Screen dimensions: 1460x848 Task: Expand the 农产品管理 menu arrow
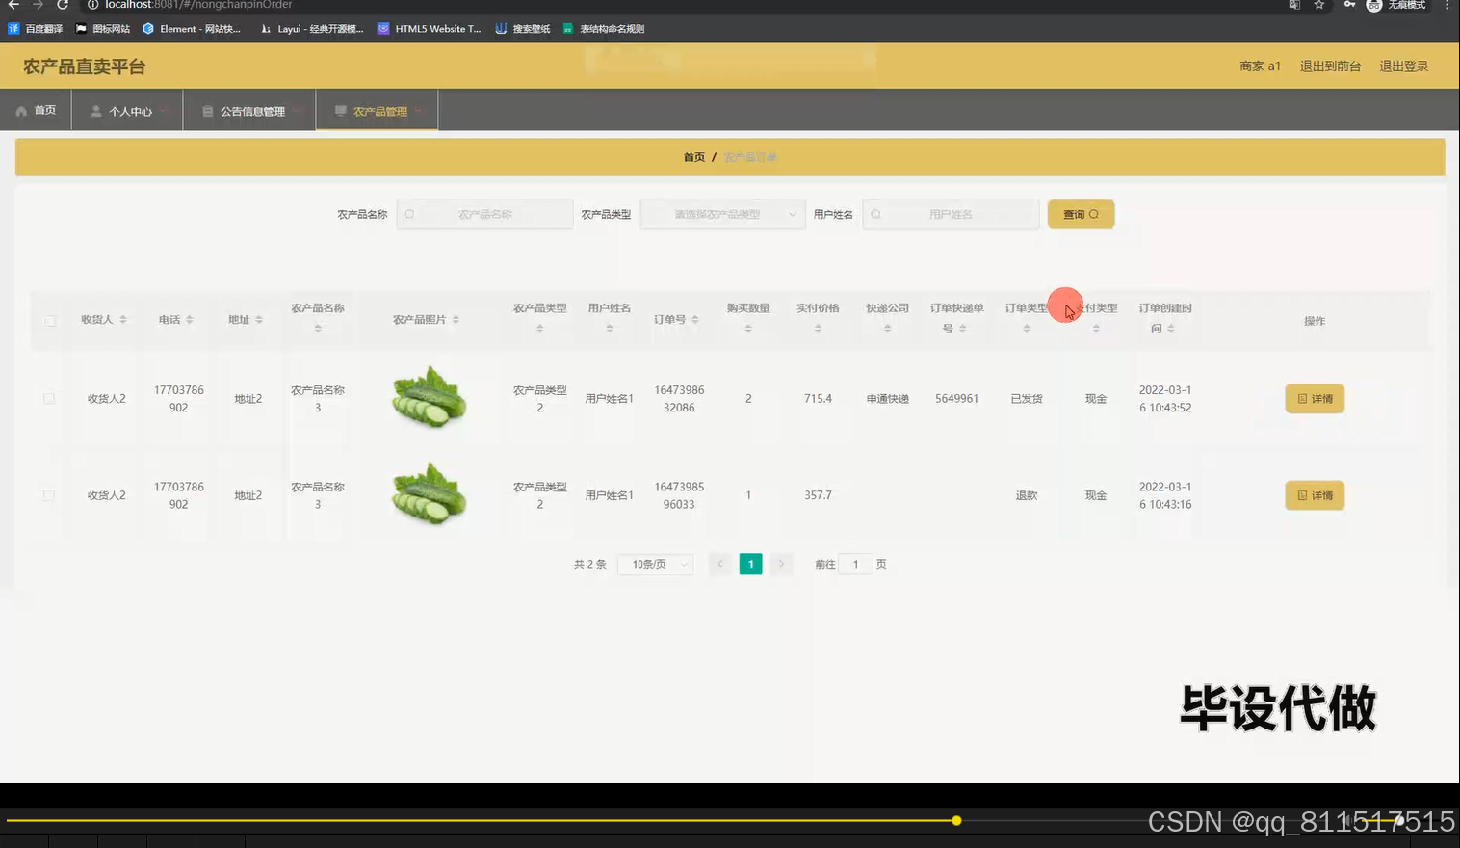[x=420, y=111]
